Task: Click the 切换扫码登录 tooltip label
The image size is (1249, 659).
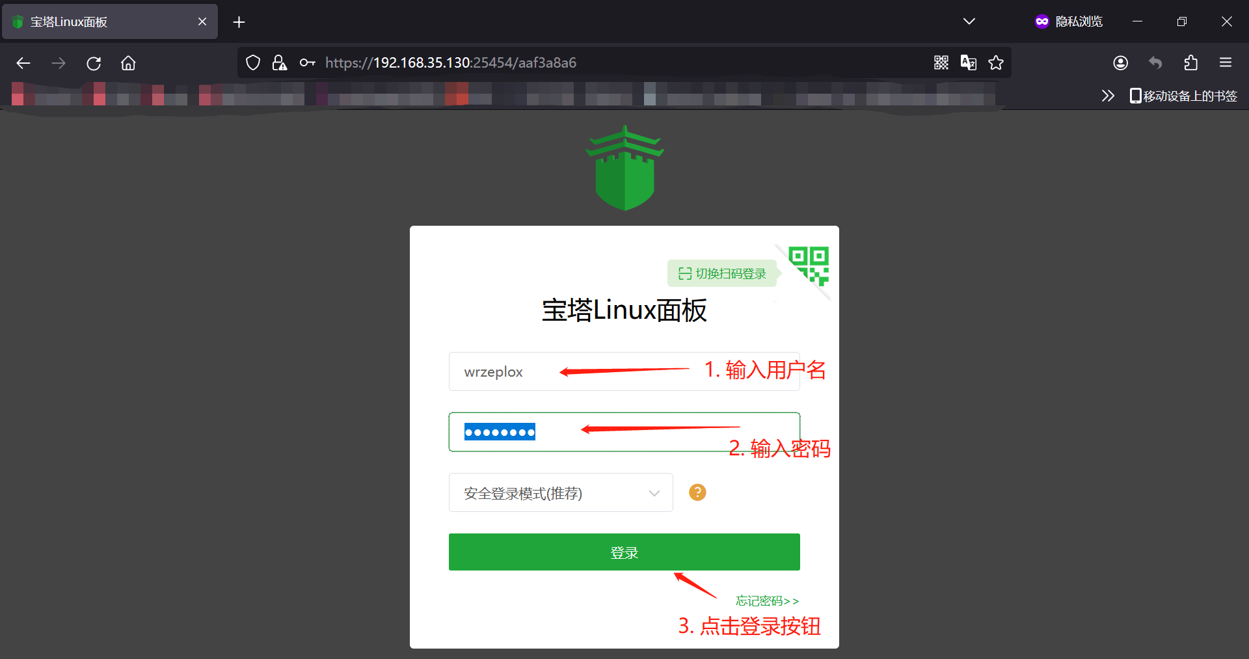Action: tap(722, 273)
